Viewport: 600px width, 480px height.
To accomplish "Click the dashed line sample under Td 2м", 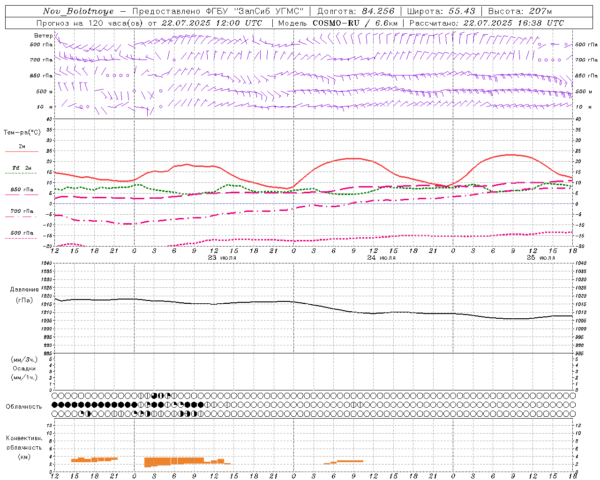I will pos(21,173).
